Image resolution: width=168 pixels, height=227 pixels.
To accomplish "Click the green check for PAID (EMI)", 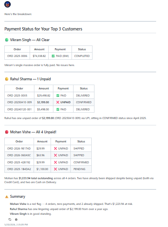I will (x=53, y=56).
